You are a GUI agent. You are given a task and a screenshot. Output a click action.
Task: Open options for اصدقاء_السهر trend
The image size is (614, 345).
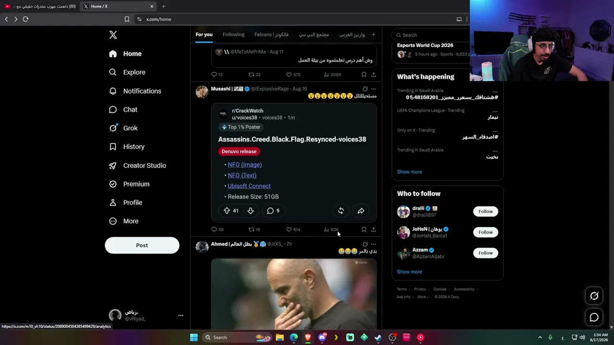click(x=495, y=131)
